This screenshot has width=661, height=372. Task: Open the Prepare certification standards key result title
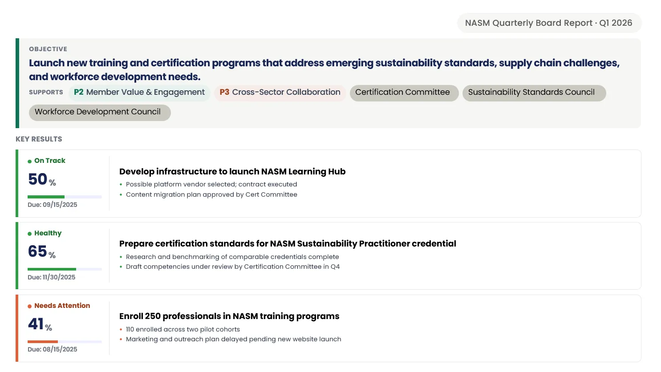point(288,244)
